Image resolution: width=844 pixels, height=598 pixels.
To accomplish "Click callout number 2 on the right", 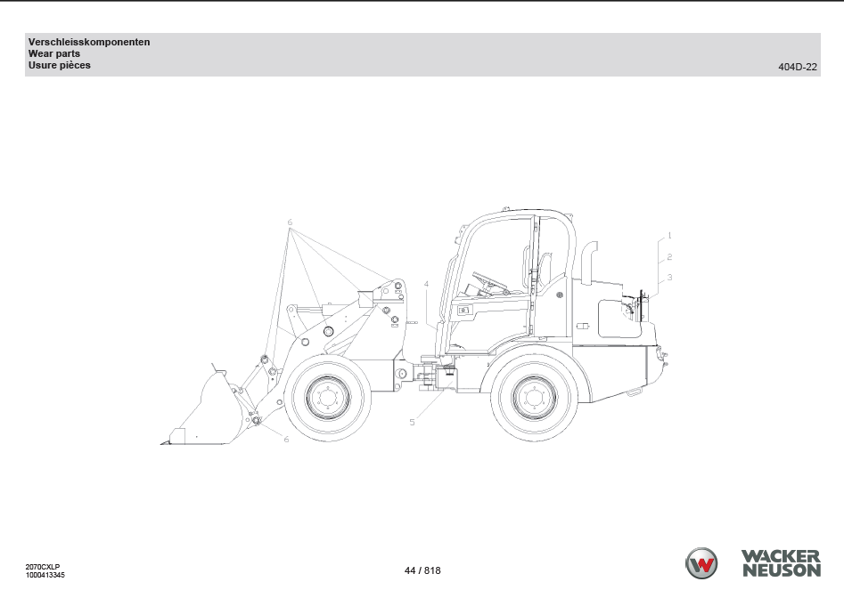I will click(669, 256).
